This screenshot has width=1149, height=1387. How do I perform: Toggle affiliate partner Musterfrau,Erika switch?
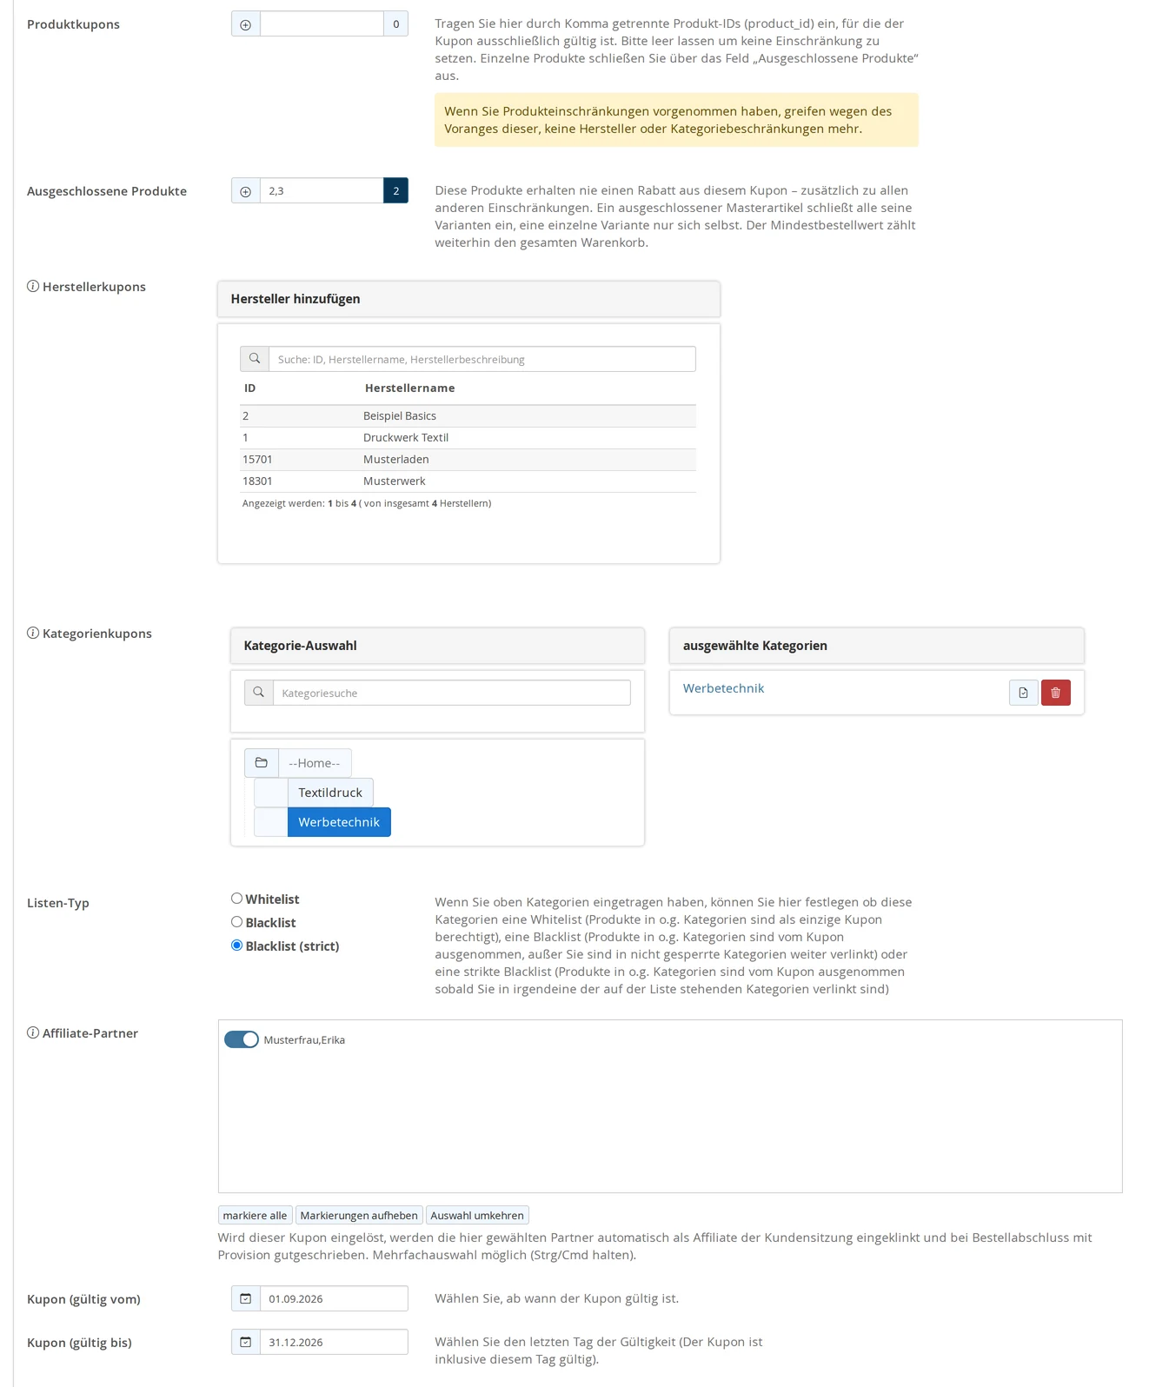[x=242, y=1039]
